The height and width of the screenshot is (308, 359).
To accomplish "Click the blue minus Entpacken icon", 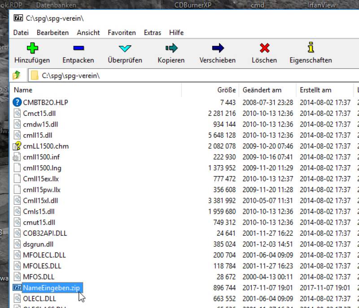I will [78, 48].
